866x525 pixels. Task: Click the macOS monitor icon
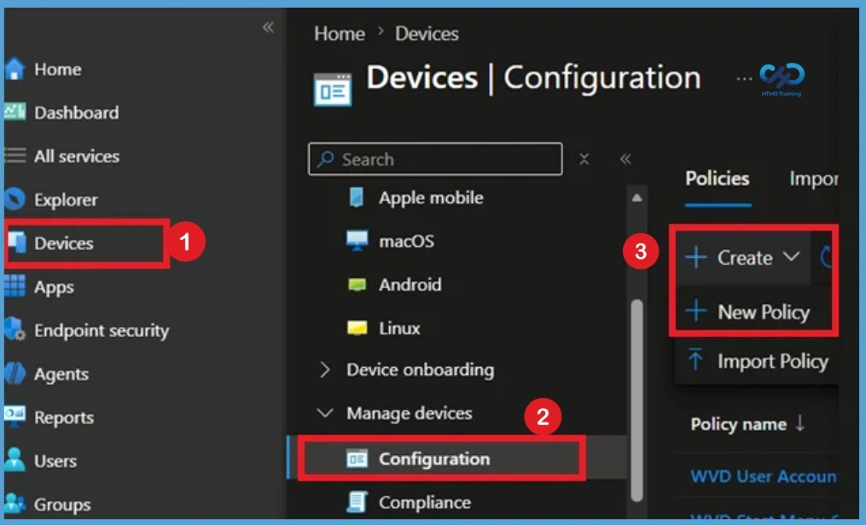coord(357,241)
